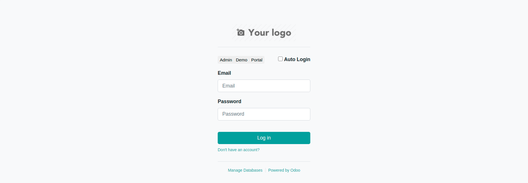Select the Admin quick login button
The width and height of the screenshot is (528, 183).
[226, 60]
